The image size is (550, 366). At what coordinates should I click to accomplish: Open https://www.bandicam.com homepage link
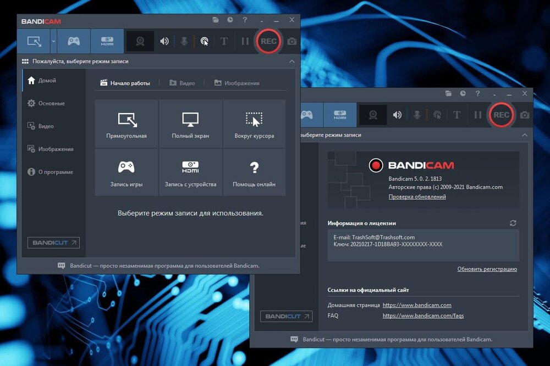417,305
